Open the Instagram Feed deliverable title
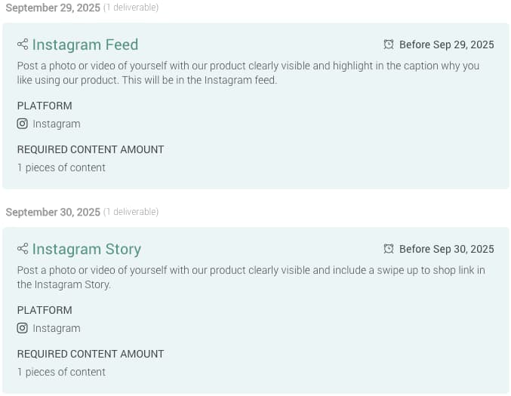 pyautogui.click(x=85, y=45)
